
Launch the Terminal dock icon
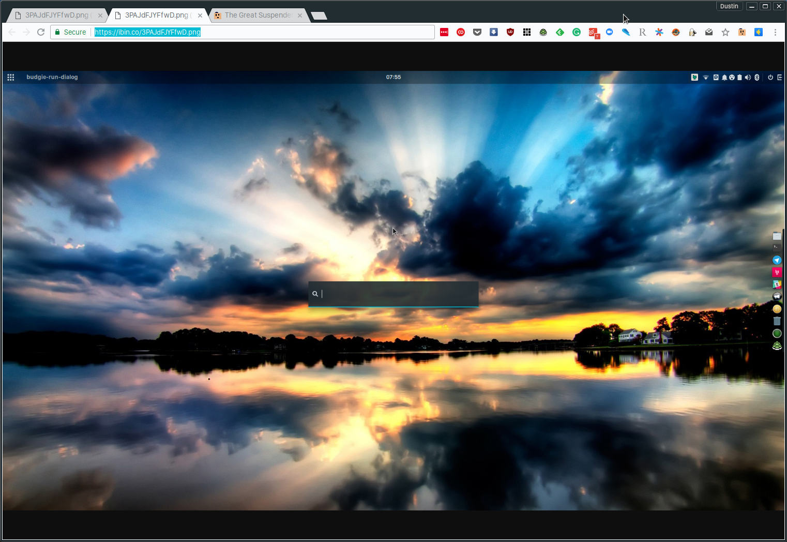click(x=777, y=248)
